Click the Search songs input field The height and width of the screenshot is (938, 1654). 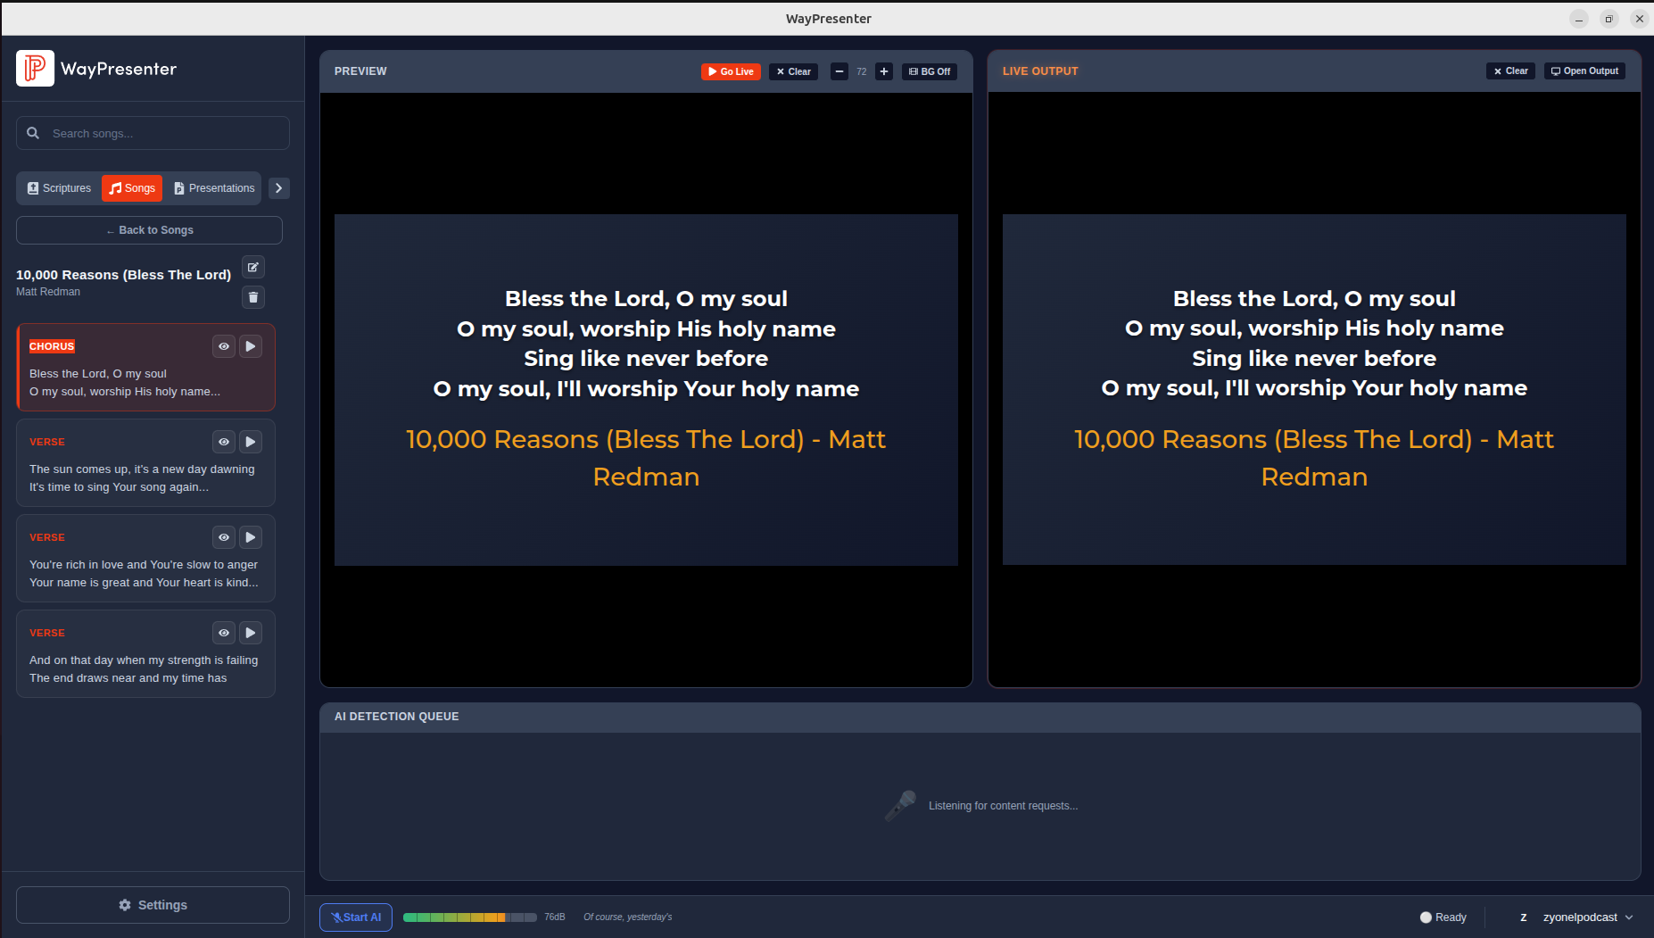click(x=165, y=133)
